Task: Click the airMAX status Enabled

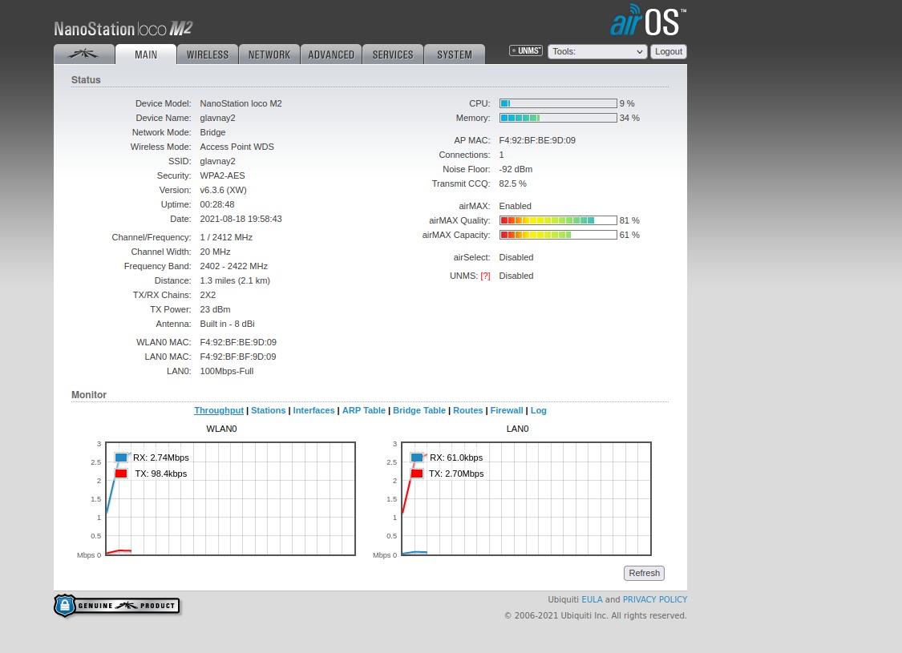Action: coord(515,206)
